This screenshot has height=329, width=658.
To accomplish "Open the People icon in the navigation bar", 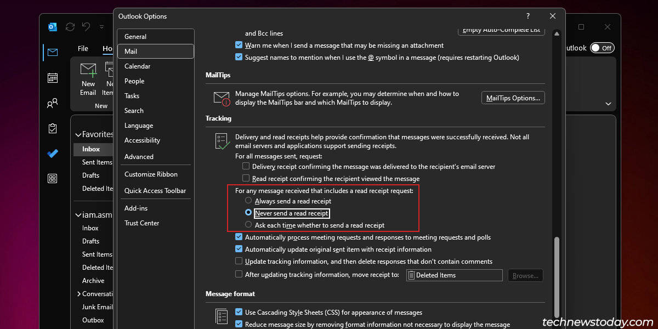I will click(53, 103).
